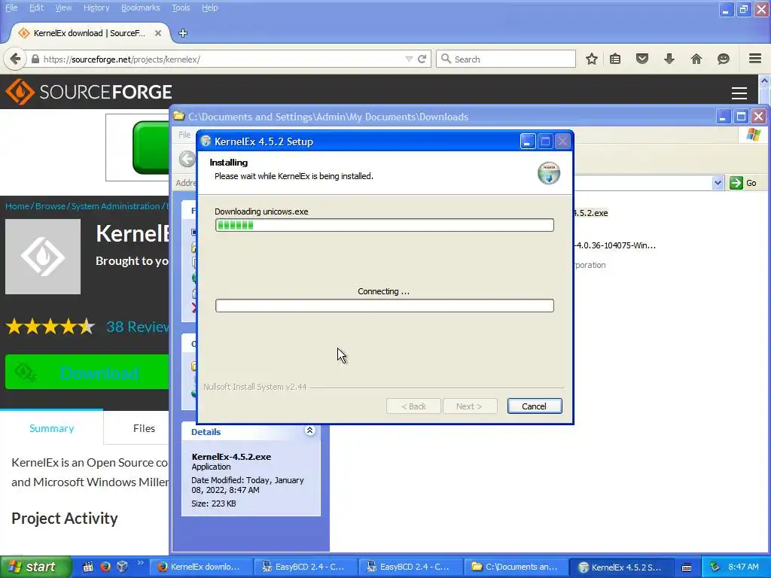The width and height of the screenshot is (771, 578).
Task: Click the Windows flag logo in Explorer window
Action: pos(753,135)
